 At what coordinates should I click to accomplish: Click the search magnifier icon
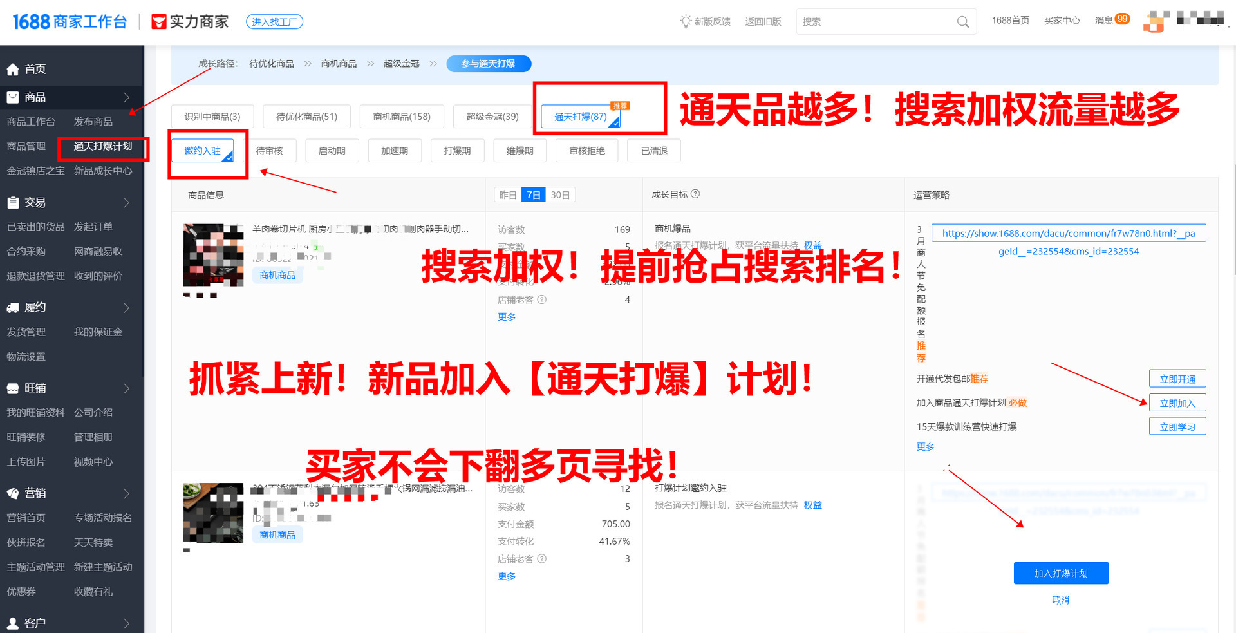point(962,22)
